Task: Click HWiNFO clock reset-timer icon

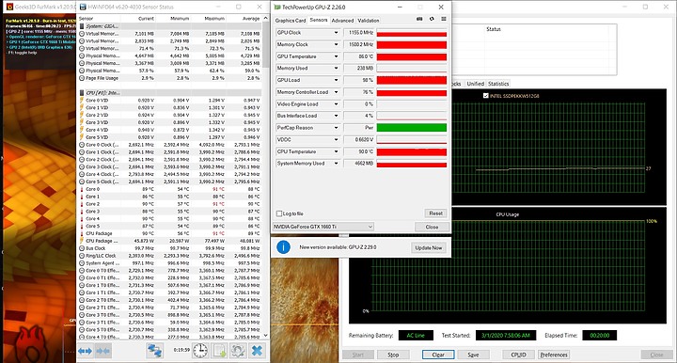Action: [x=200, y=351]
